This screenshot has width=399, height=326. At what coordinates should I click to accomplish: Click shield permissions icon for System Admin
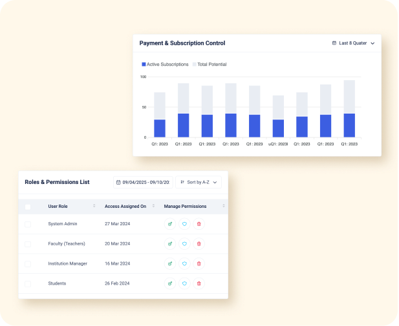184,224
